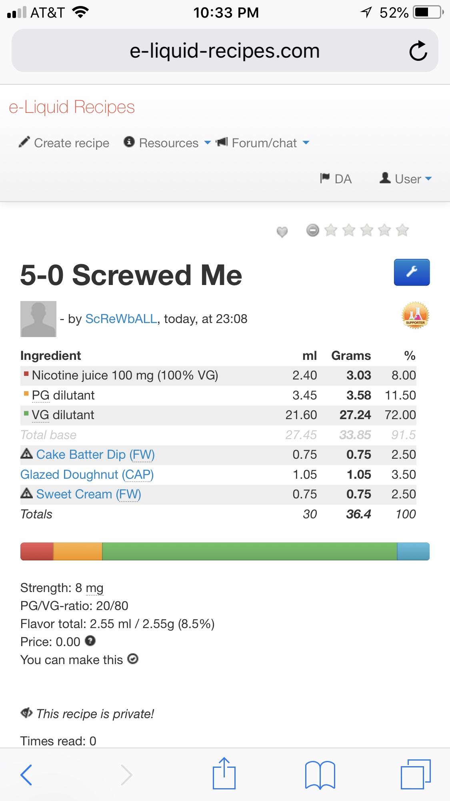Reload the page in Safari
Image resolution: width=450 pixels, height=801 pixels.
(x=418, y=51)
